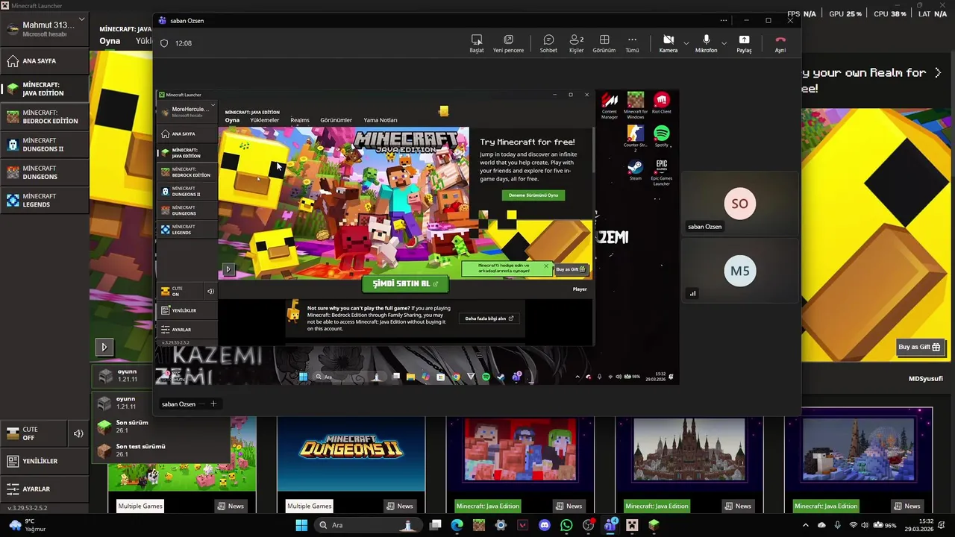
Task: Expand the Kamera options arrow
Action: 686,43
